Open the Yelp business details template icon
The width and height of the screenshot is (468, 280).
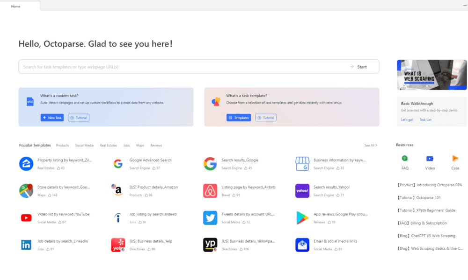tap(118, 245)
